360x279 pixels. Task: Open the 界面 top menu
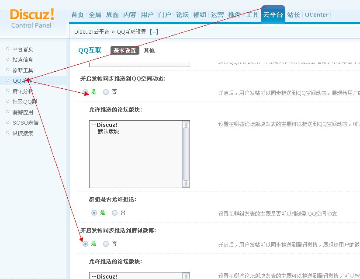[x=112, y=15]
